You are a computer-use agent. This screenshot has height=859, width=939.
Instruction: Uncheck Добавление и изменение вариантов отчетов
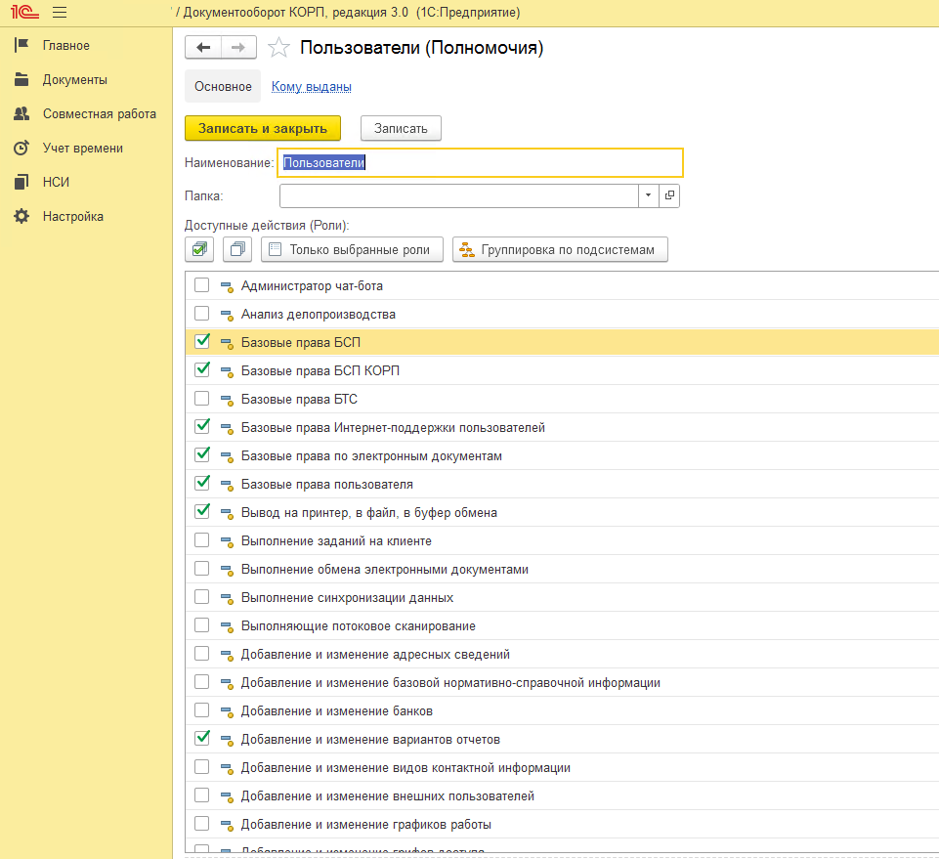202,738
